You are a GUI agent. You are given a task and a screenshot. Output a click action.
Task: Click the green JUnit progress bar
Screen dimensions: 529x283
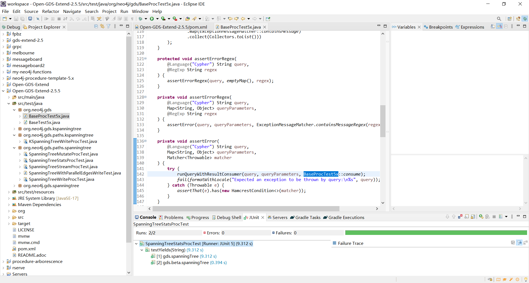click(x=436, y=233)
